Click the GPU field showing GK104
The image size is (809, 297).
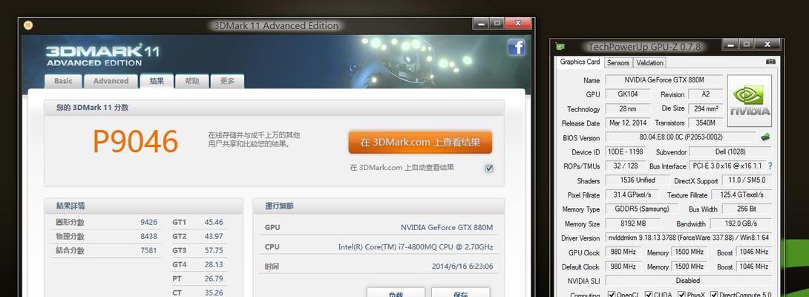tap(627, 94)
